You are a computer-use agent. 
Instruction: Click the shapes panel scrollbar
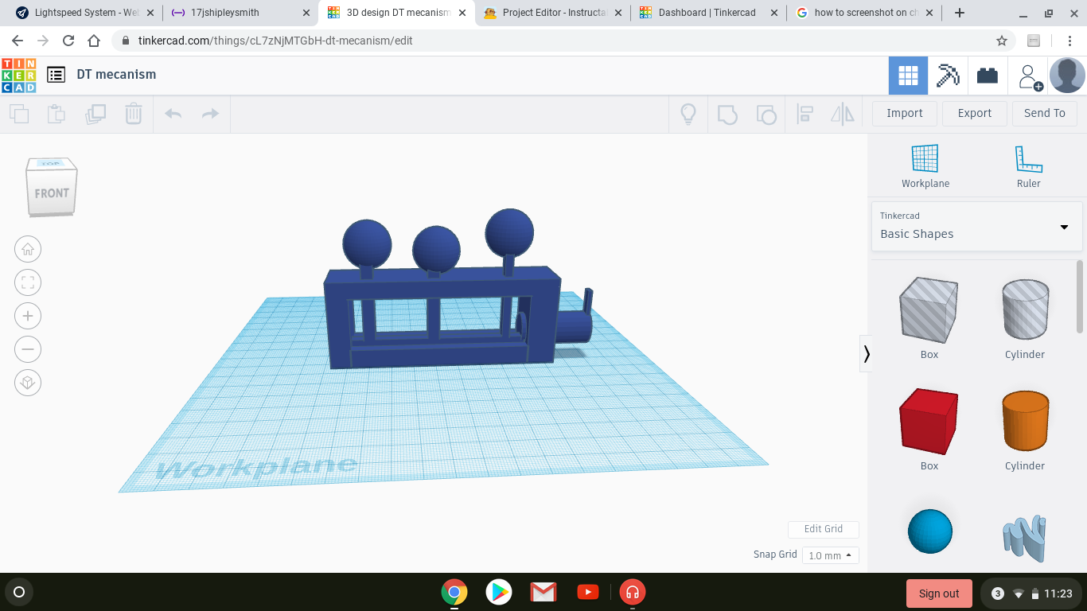1080,297
